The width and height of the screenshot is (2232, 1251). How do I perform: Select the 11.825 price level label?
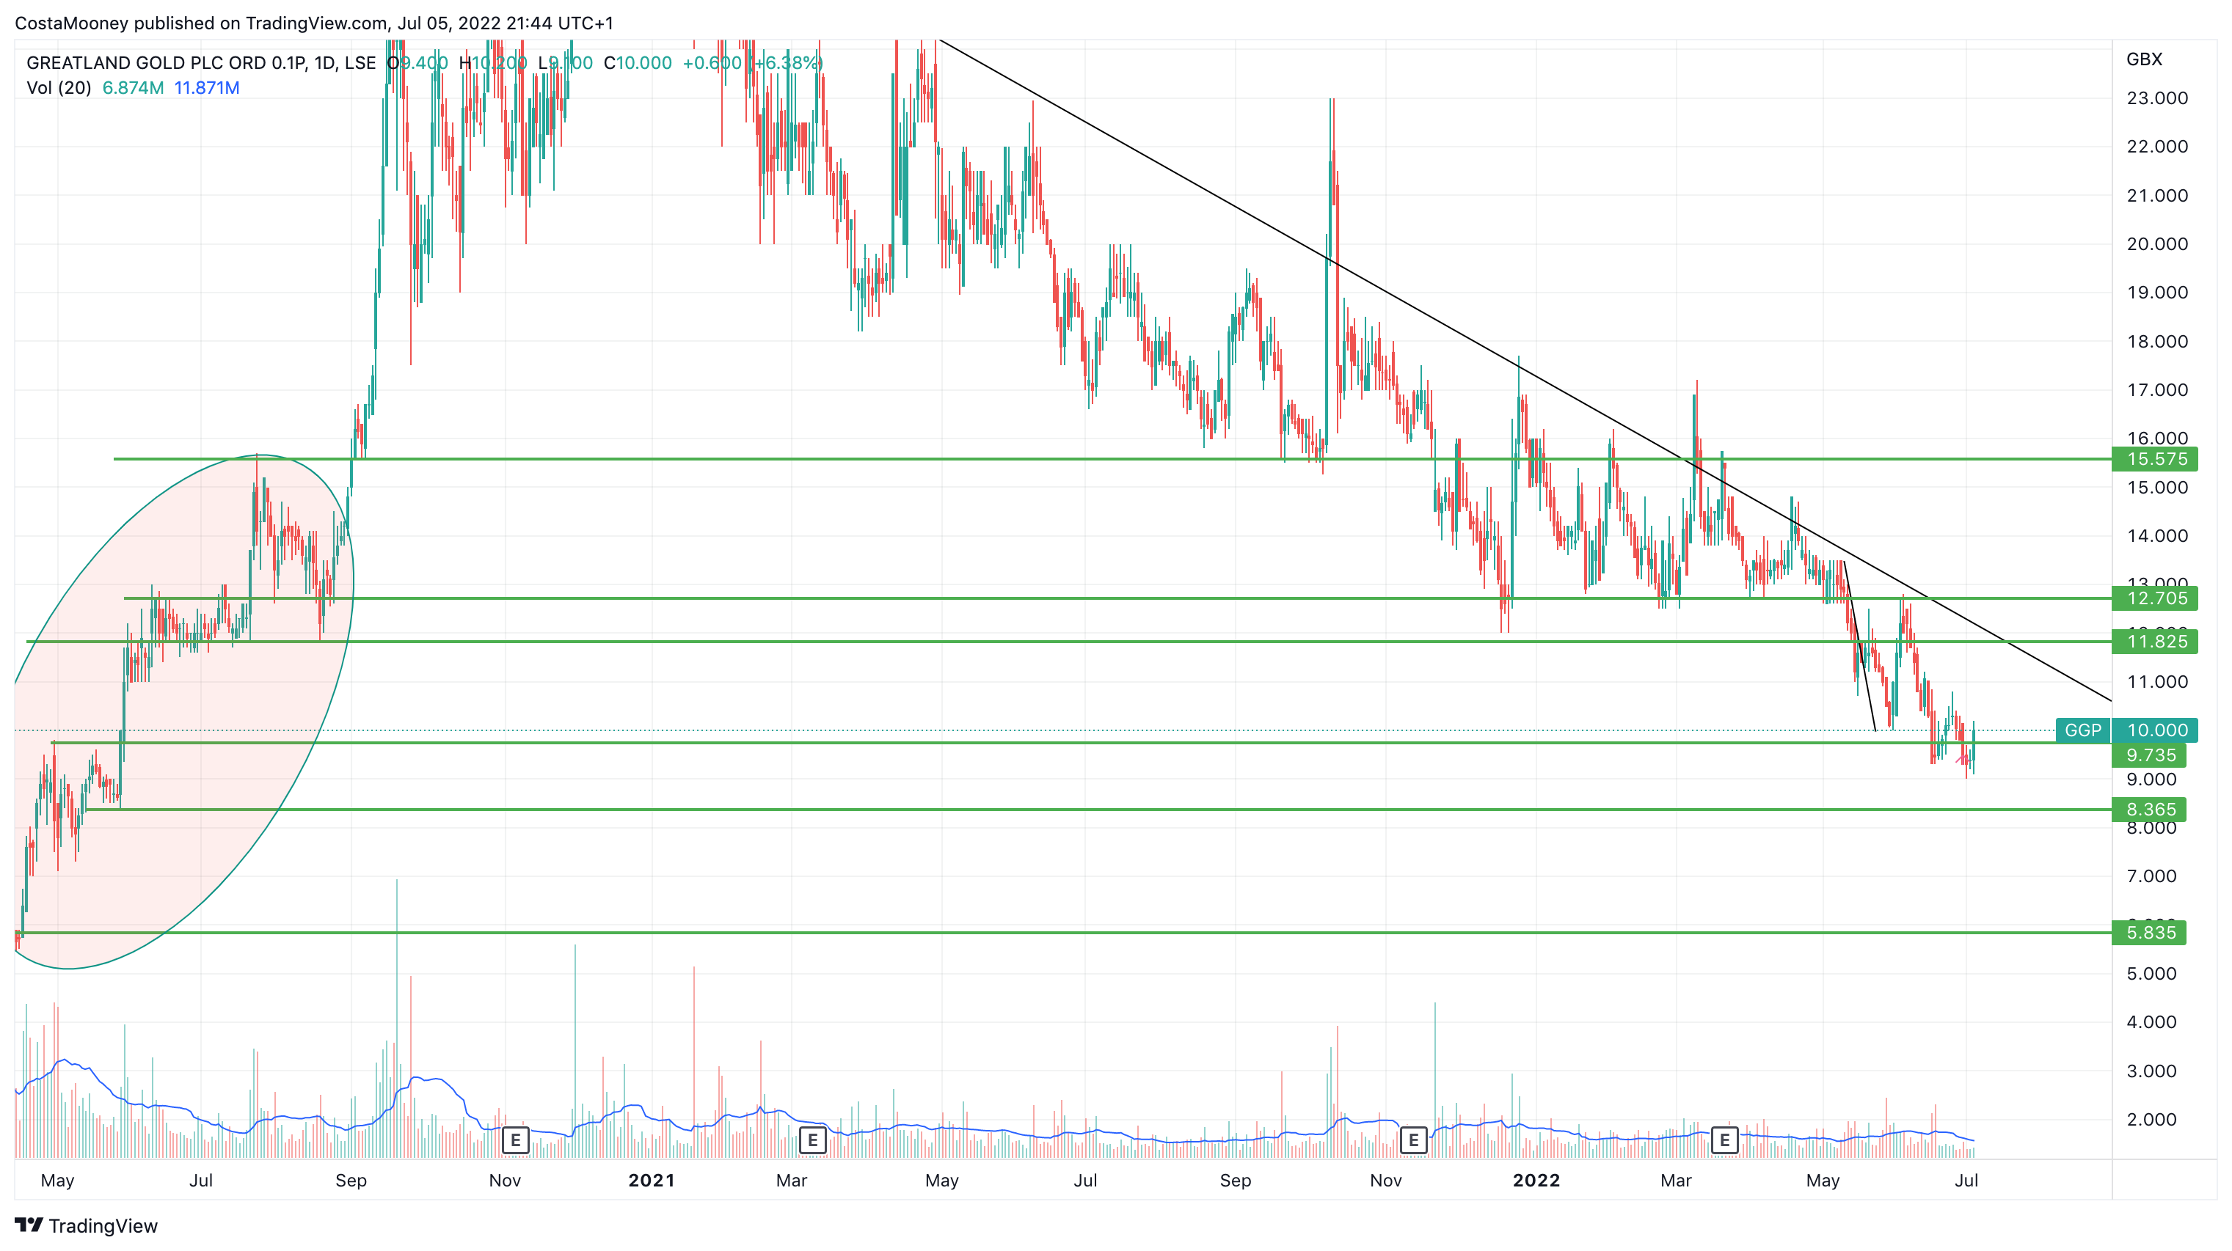(2155, 642)
